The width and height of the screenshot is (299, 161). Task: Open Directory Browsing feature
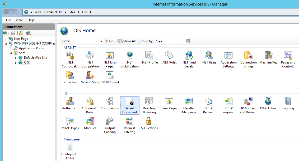(x=149, y=106)
